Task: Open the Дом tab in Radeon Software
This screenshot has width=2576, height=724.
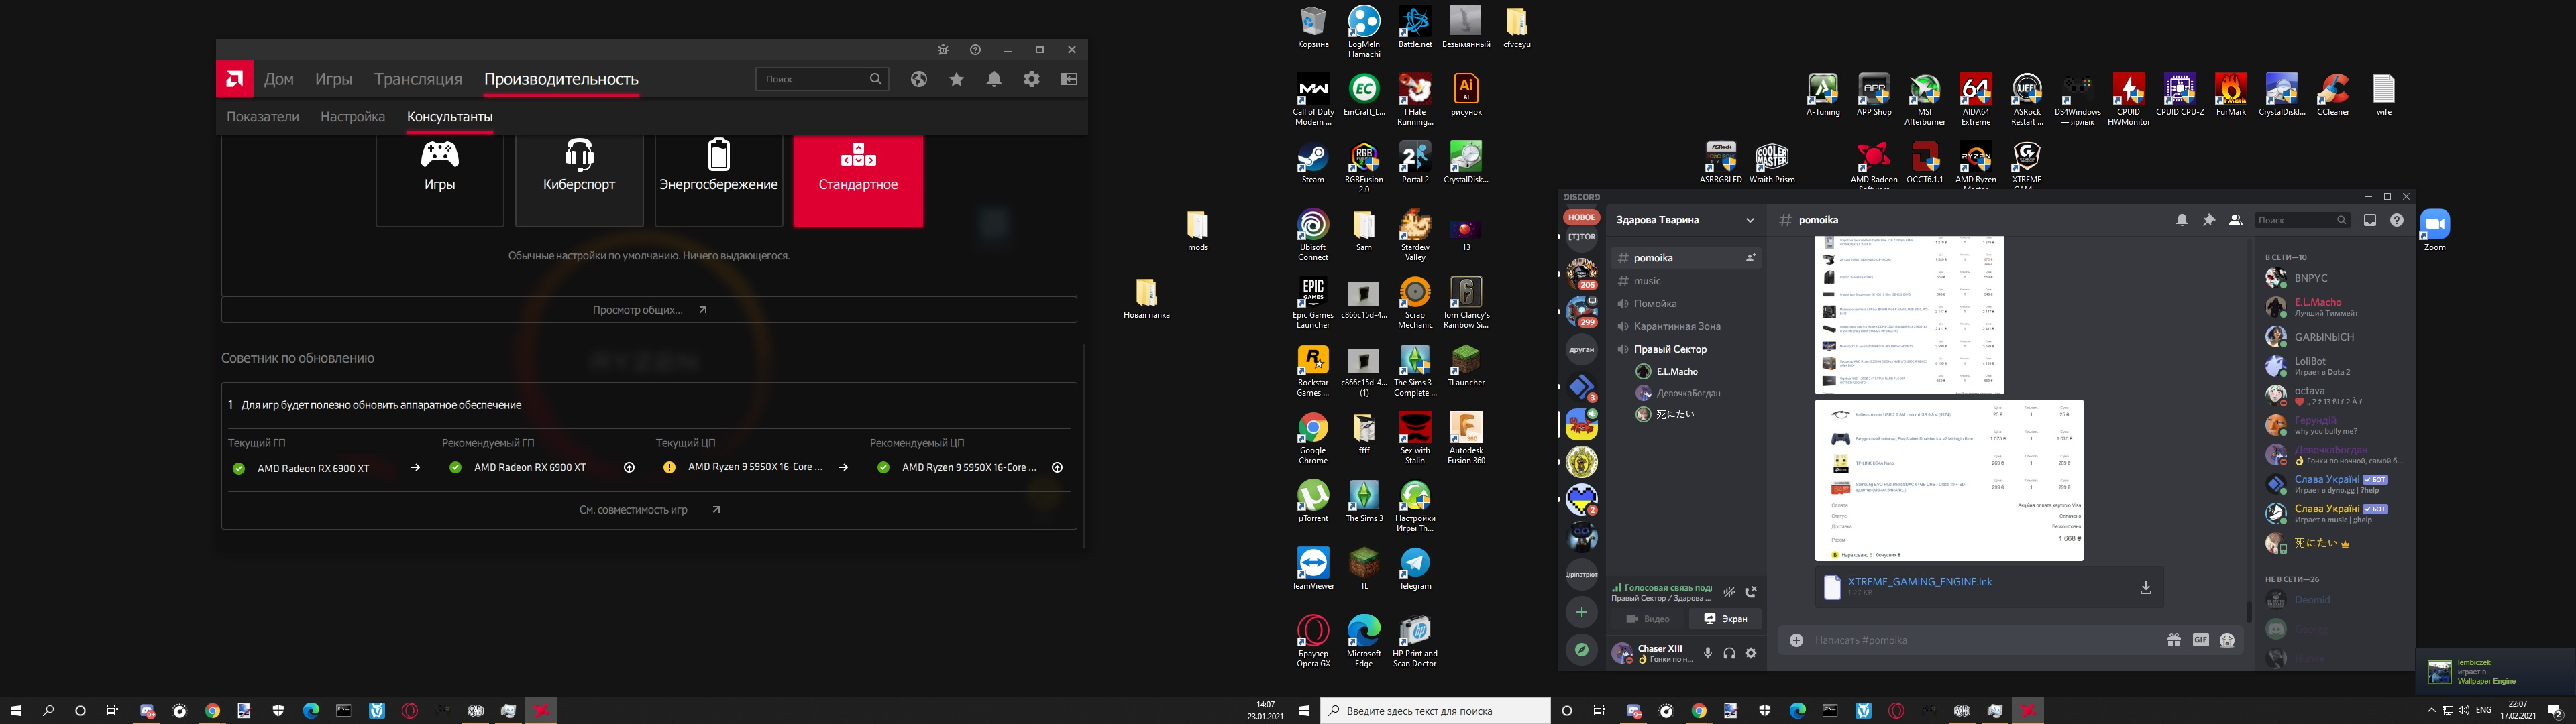Action: tap(279, 79)
